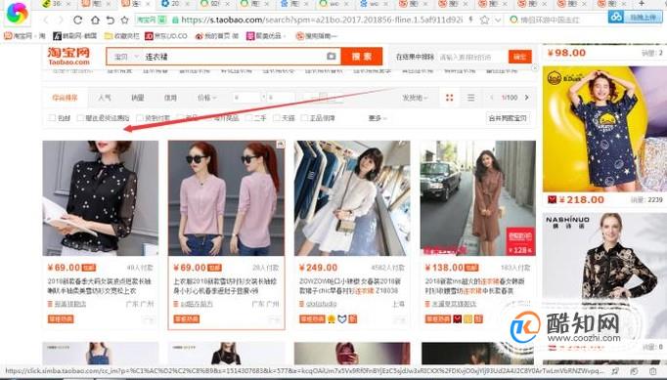This screenshot has height=380, width=667.
Task: Click the red badge icon under ¥138.00 item
Action: 458,318
